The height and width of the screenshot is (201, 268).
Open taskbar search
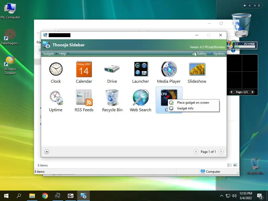(19, 196)
